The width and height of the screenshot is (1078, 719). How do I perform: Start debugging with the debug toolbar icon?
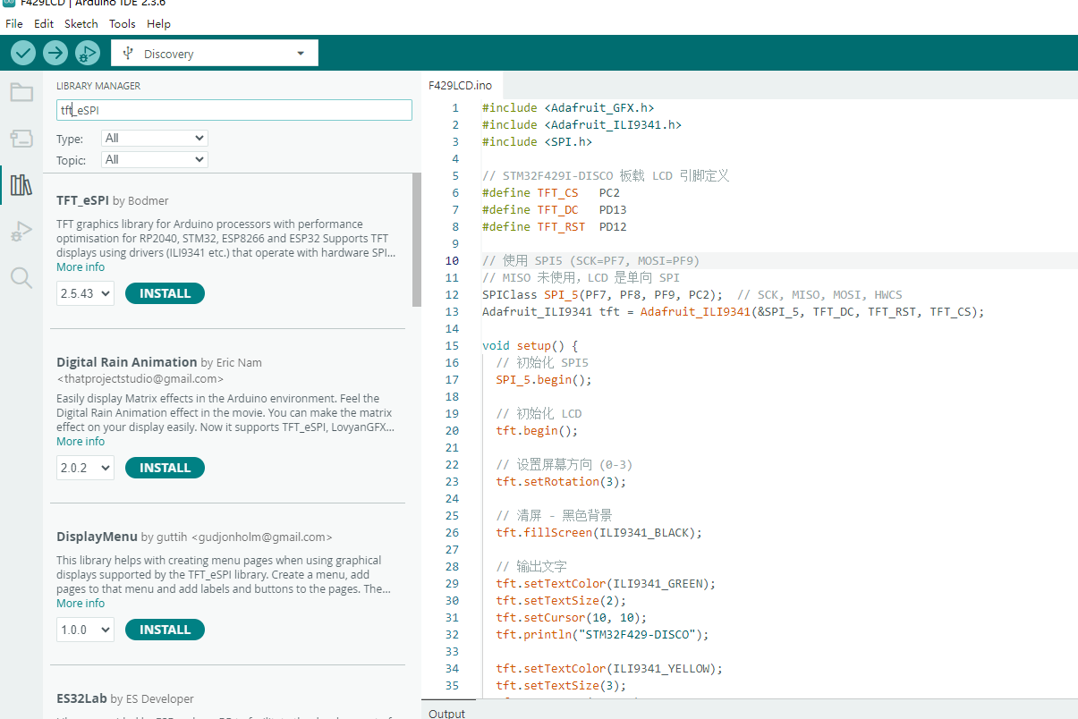click(x=88, y=54)
